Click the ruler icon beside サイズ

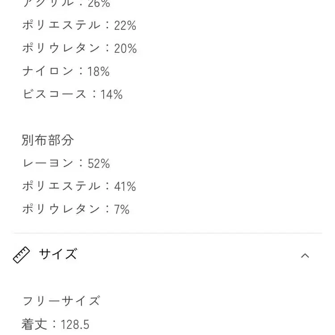(21, 255)
